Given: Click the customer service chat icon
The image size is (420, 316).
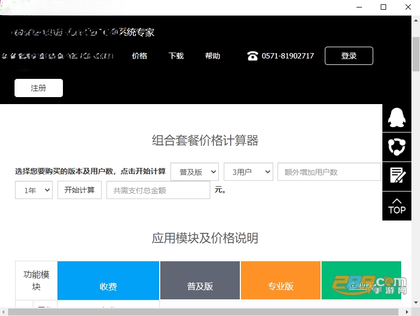Looking at the screenshot, I should (x=397, y=147).
